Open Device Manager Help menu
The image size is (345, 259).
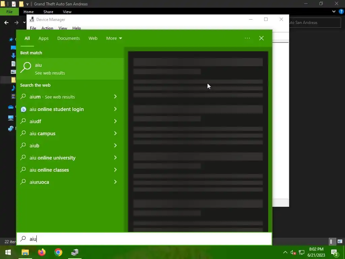(x=76, y=28)
